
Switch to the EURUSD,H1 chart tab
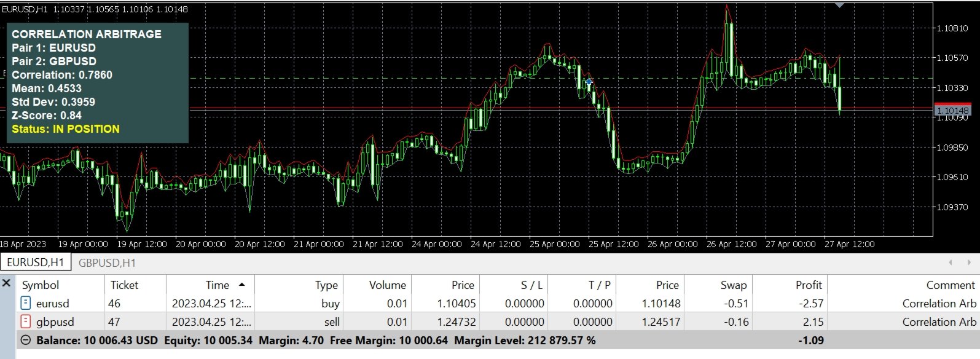pos(36,262)
